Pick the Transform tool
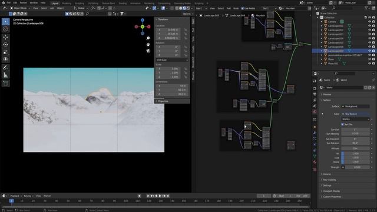Image resolution: width=377 pixels, height=212 pixels. [x=5, y=59]
